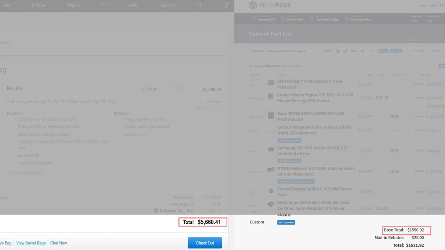
Task: Open the View Saved Bags link
Action: (31, 243)
